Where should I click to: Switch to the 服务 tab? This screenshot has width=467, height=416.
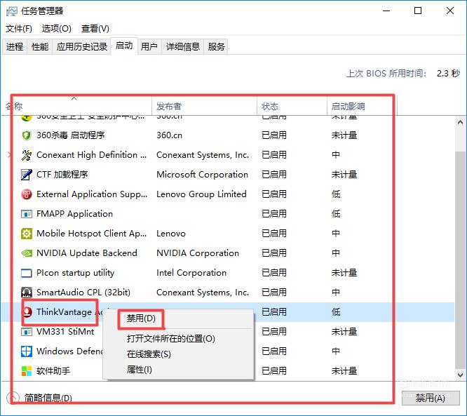pyautogui.click(x=216, y=47)
